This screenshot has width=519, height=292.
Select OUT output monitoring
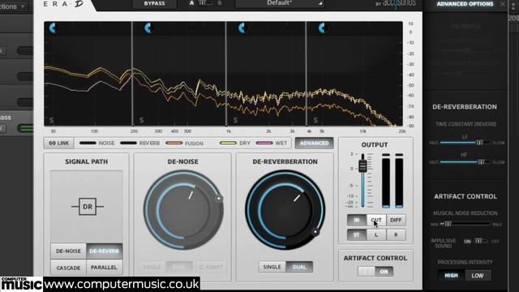point(376,220)
